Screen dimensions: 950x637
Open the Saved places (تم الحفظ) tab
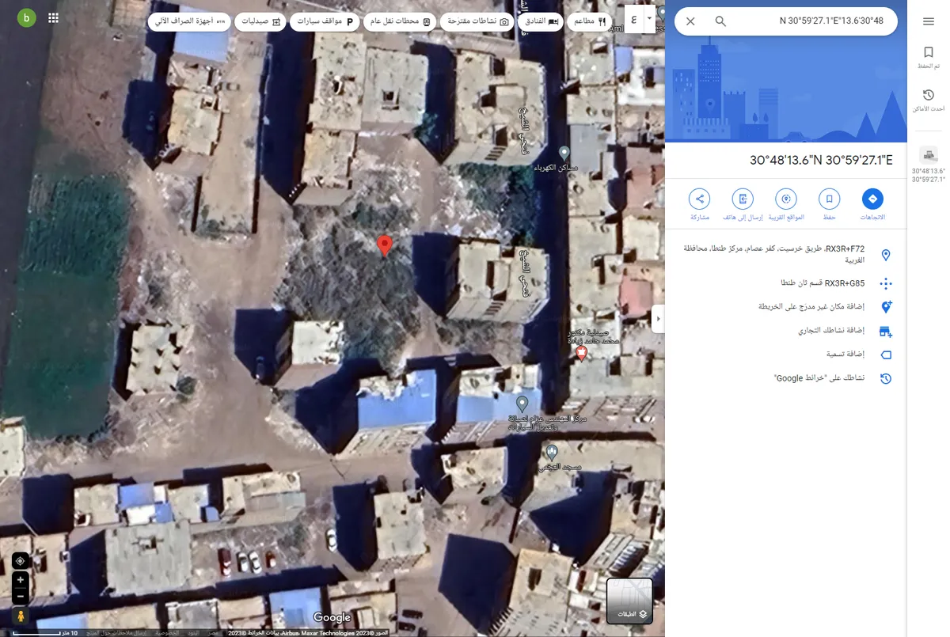tap(929, 58)
